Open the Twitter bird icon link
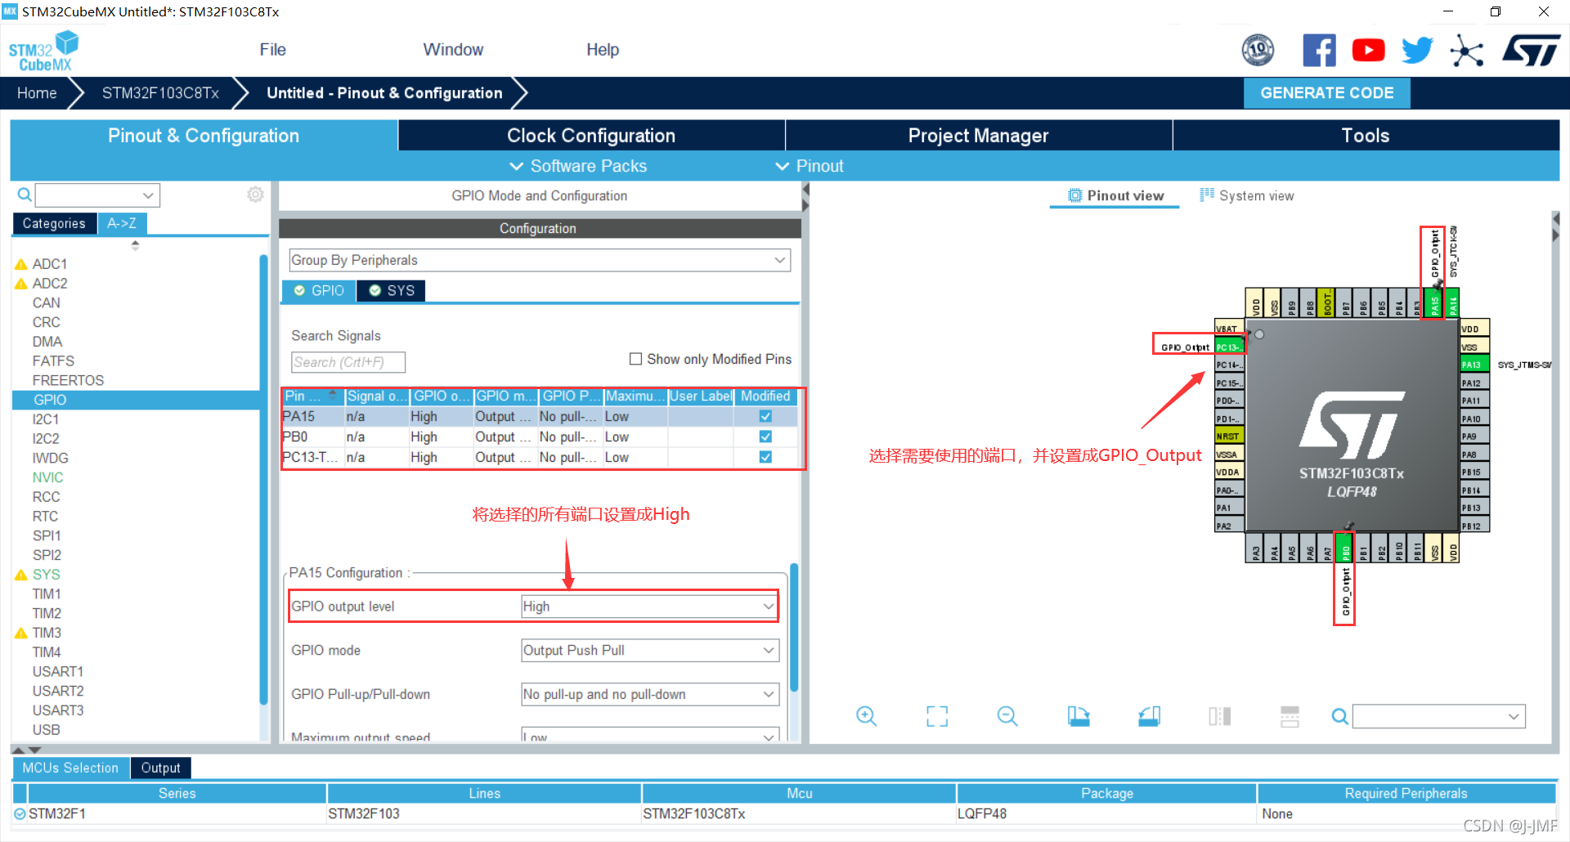Image resolution: width=1570 pixels, height=842 pixels. point(1417,50)
